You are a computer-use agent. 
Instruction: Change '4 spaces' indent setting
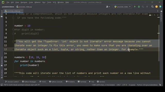[132, 85]
